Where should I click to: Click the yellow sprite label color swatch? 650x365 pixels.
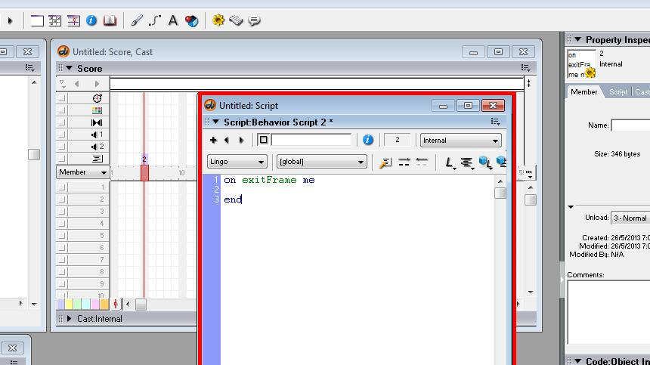tap(70, 305)
